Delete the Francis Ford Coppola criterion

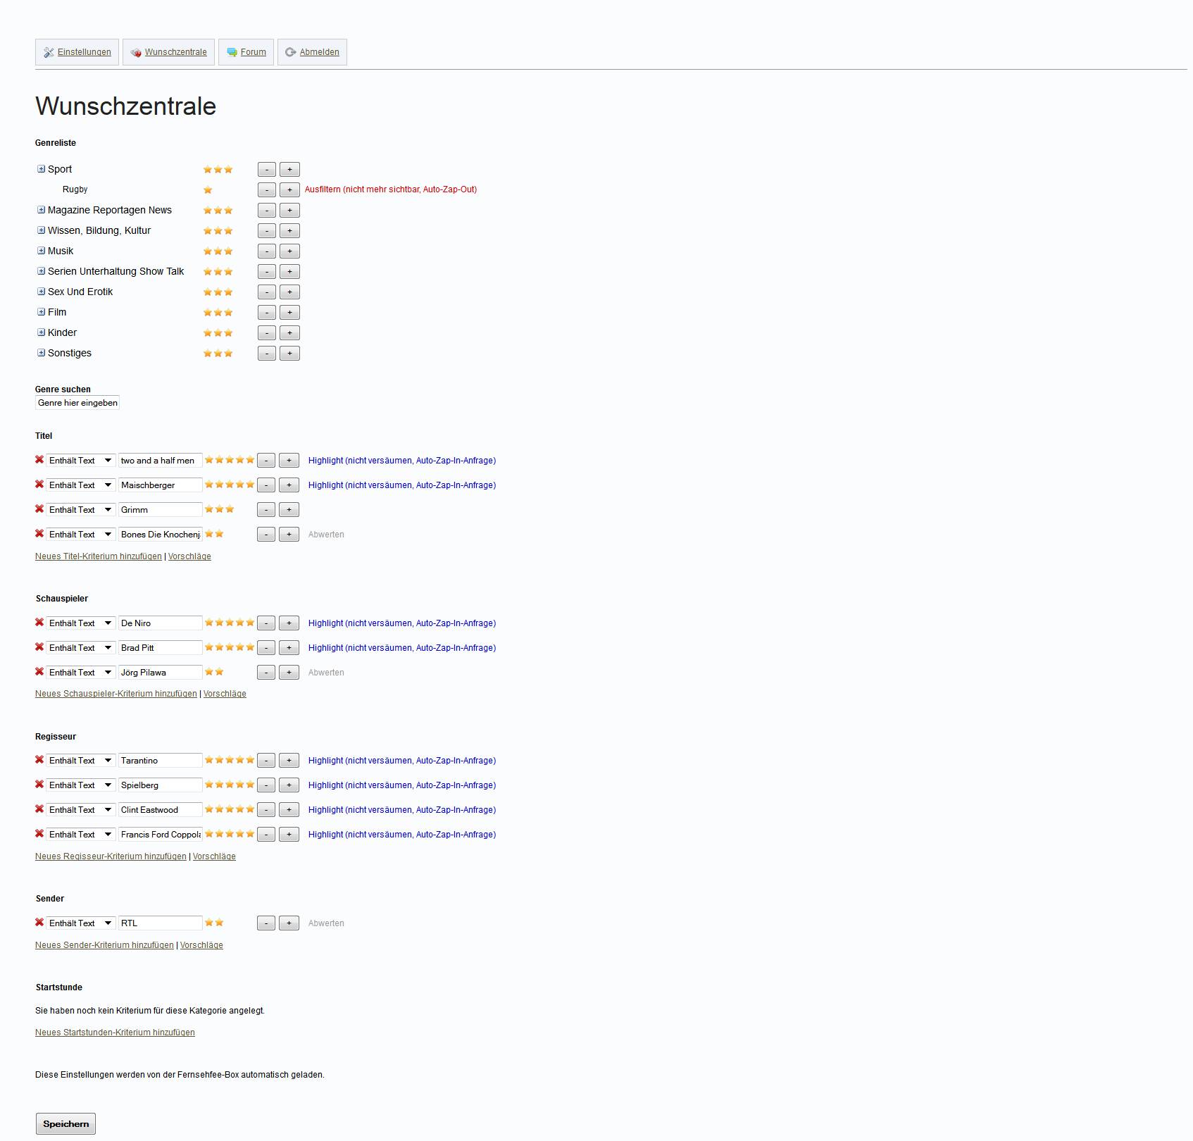tap(39, 834)
